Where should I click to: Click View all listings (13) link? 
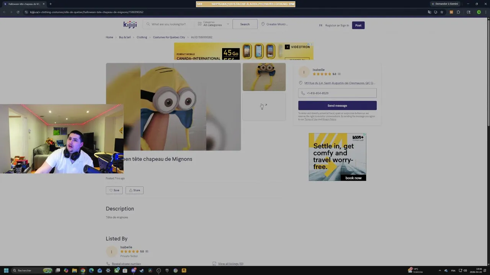[x=230, y=264]
